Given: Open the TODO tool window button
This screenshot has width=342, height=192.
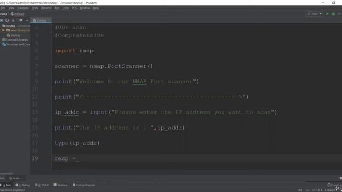Looking at the screenshot, I should point(42,185).
